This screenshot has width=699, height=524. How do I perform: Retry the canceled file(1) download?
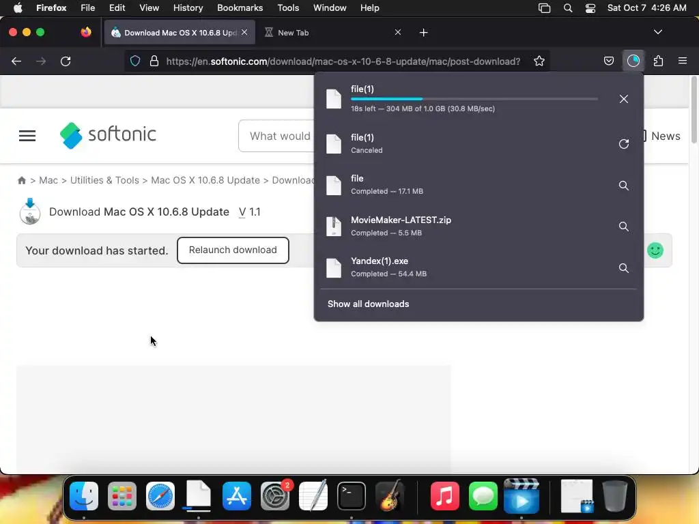[x=624, y=144]
